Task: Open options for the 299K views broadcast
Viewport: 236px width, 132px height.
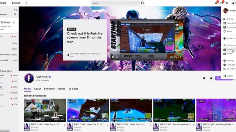Action: (x=107, y=125)
